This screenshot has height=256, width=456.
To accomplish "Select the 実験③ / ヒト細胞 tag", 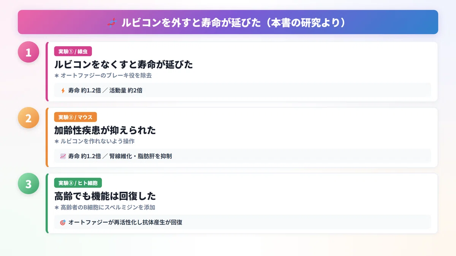I will pyautogui.click(x=78, y=183).
